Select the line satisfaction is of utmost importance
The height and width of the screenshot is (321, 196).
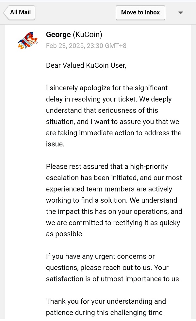pos(113,279)
